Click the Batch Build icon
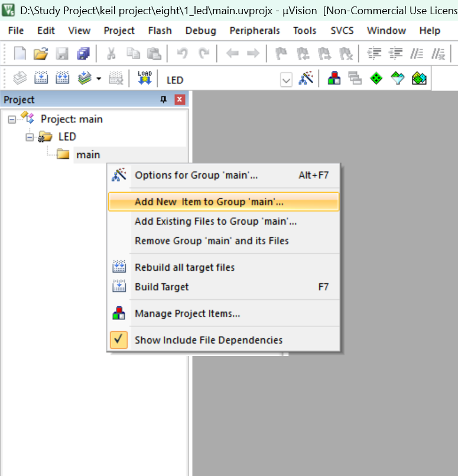 (x=85, y=78)
